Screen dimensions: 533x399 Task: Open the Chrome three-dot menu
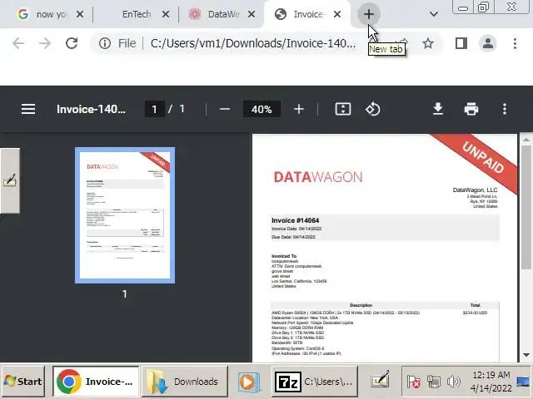(x=515, y=43)
